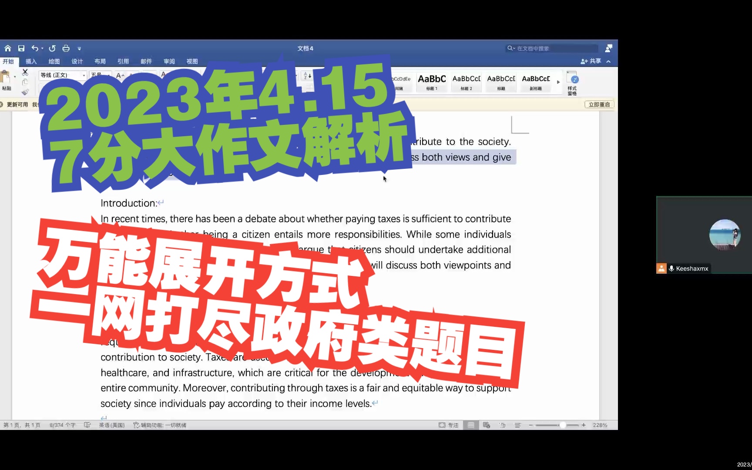Select Print Layout view icon
752x470 pixels.
click(x=470, y=425)
